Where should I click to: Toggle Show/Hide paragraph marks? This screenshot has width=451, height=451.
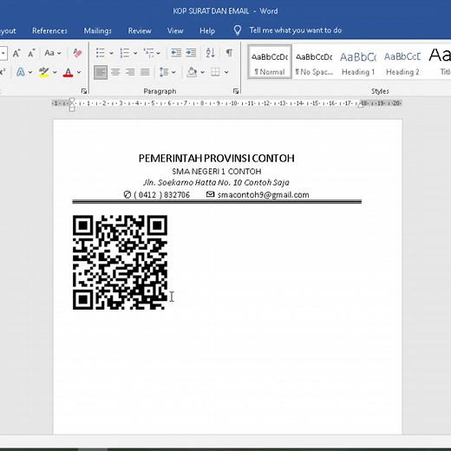(229, 53)
